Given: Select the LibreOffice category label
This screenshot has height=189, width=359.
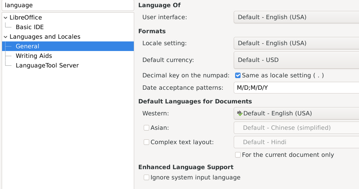Looking at the screenshot, I should click(26, 17).
